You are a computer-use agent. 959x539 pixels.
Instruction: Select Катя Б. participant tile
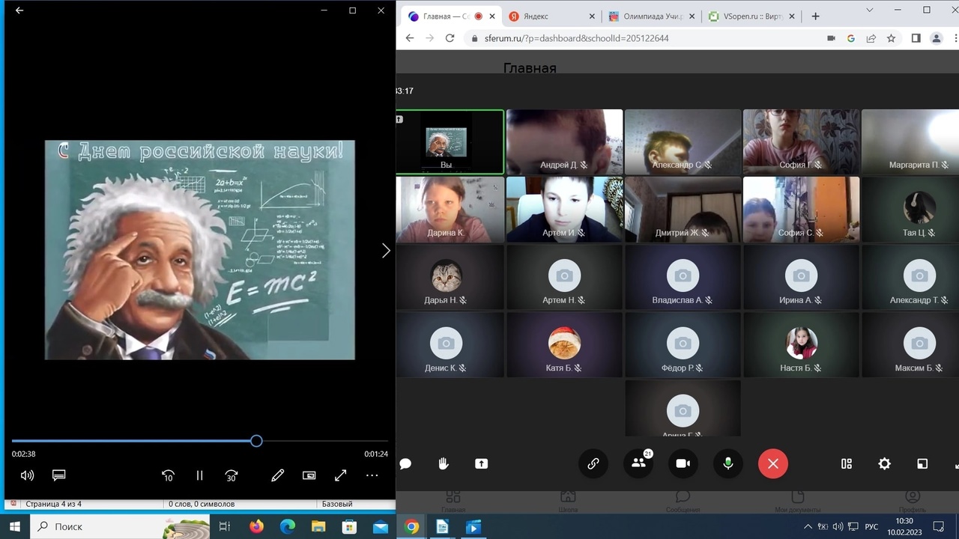tap(564, 345)
